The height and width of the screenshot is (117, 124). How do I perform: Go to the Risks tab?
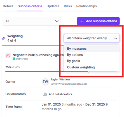coord(68,6)
